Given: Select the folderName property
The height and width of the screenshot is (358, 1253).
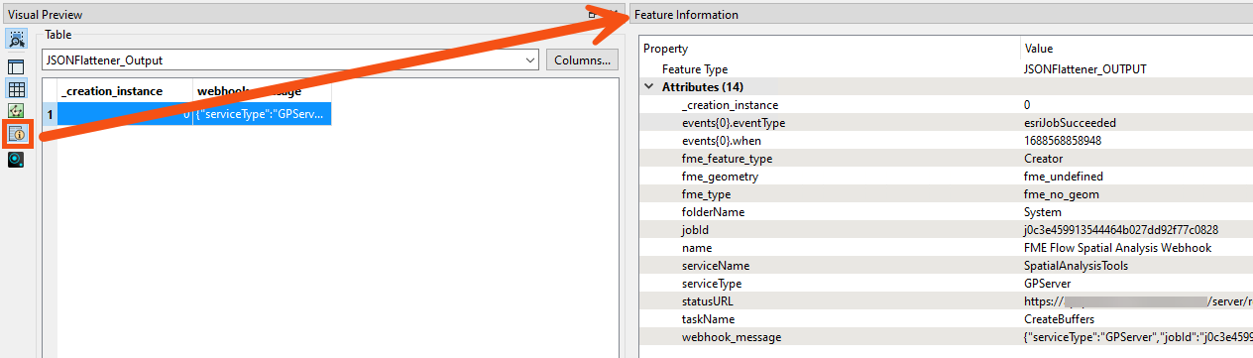Looking at the screenshot, I should tap(713, 212).
